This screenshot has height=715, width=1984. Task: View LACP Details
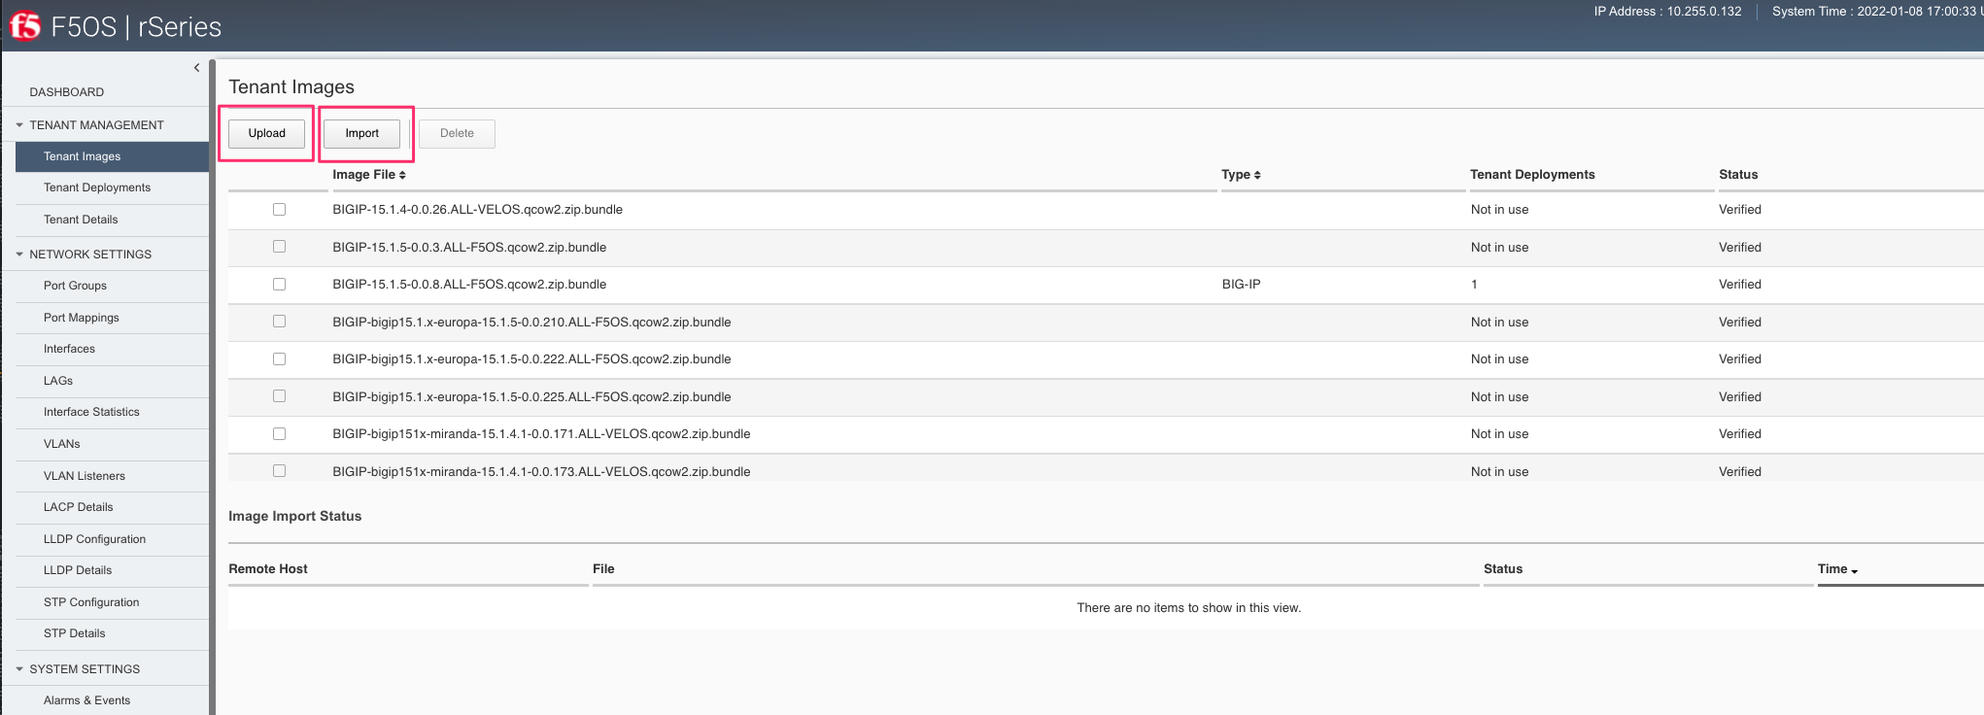pos(78,507)
